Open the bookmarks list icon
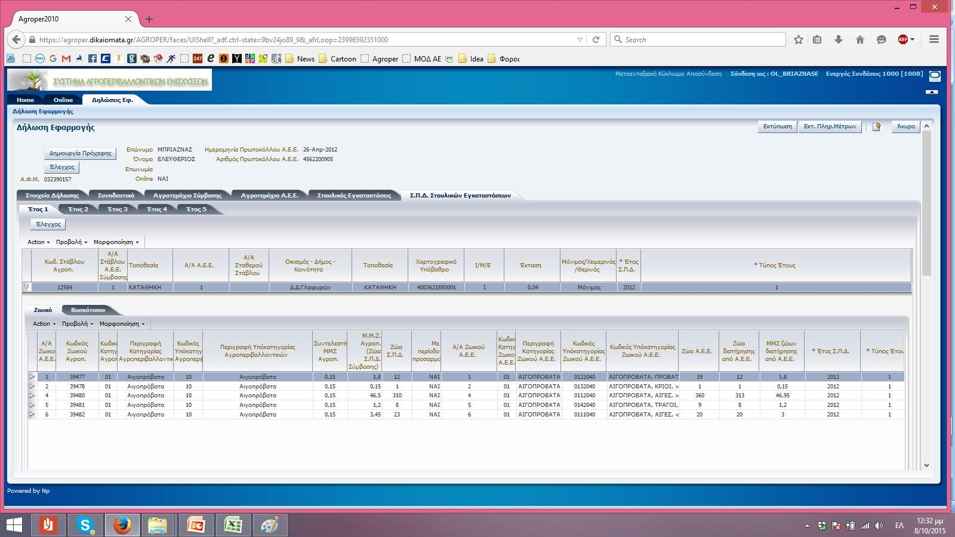The height and width of the screenshot is (537, 955). point(817,40)
